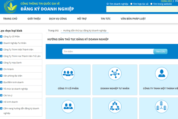Open the TRANG CHỦ menu
Viewport: 178px width, 119px height.
point(10,19)
